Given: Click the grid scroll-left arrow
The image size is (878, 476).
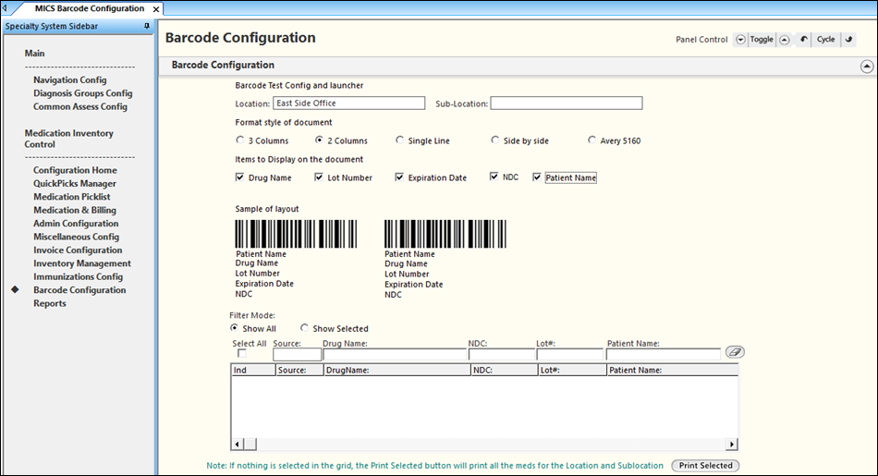Looking at the screenshot, I should point(238,444).
